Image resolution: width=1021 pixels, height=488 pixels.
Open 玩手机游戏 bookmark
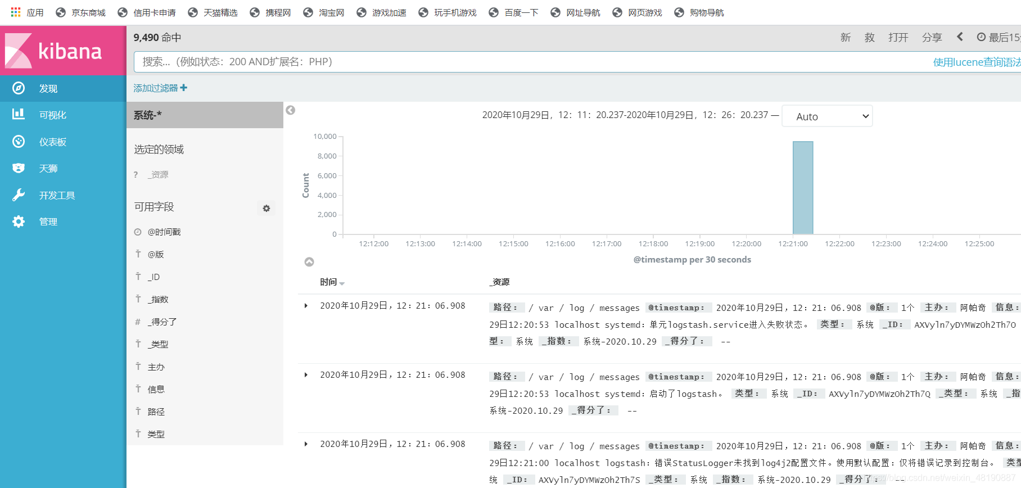[448, 12]
